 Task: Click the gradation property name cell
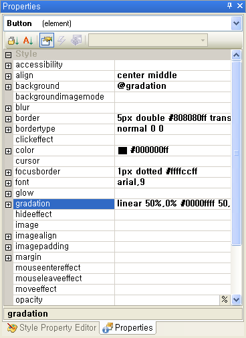click(x=64, y=204)
